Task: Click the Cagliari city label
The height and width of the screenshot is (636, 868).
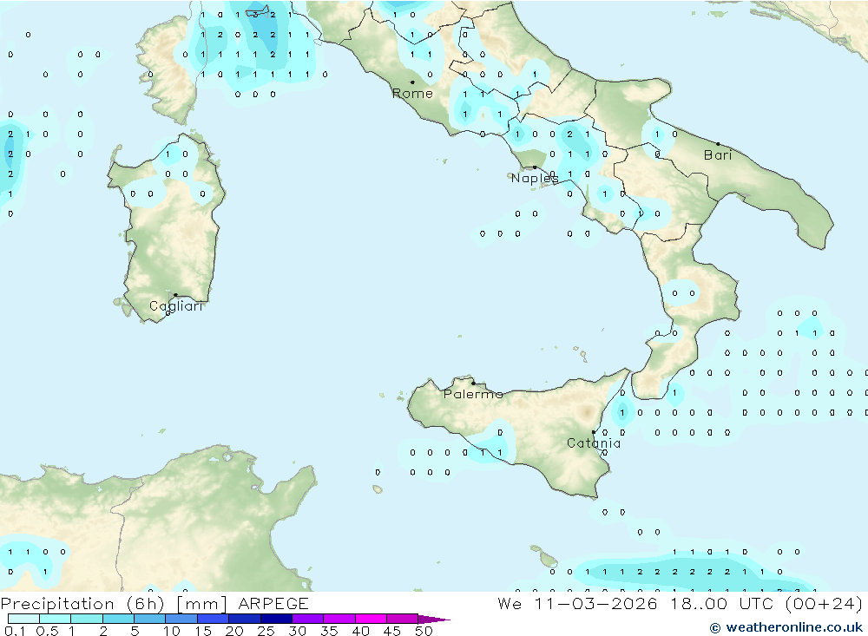Action: click(x=176, y=306)
